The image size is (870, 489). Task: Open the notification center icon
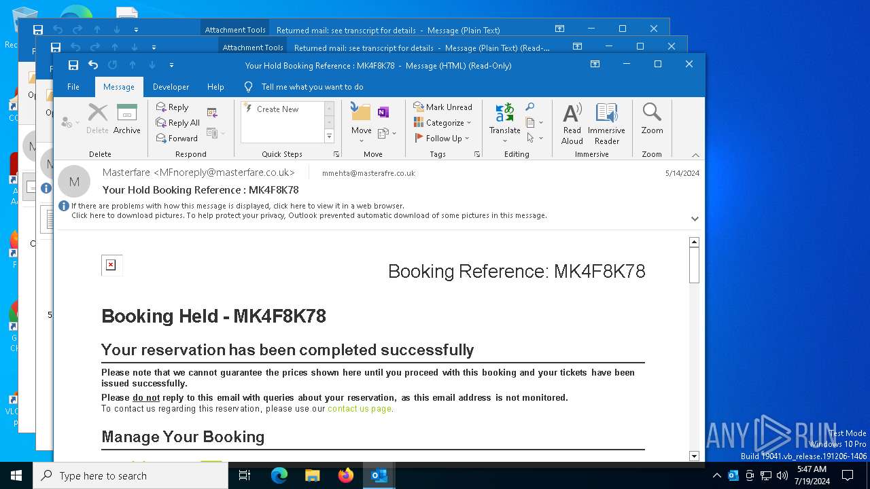(848, 475)
